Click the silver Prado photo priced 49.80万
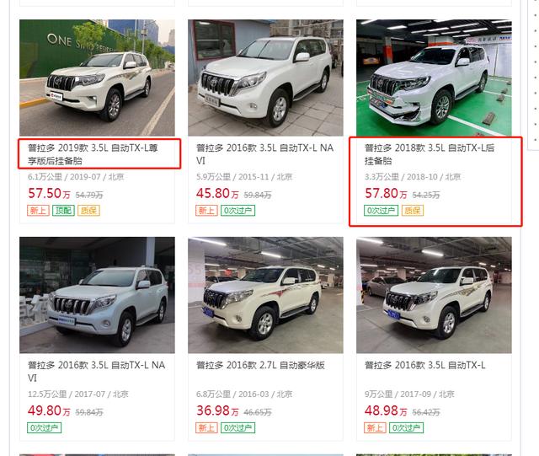Viewport: 539px width, 456px height. (97, 295)
